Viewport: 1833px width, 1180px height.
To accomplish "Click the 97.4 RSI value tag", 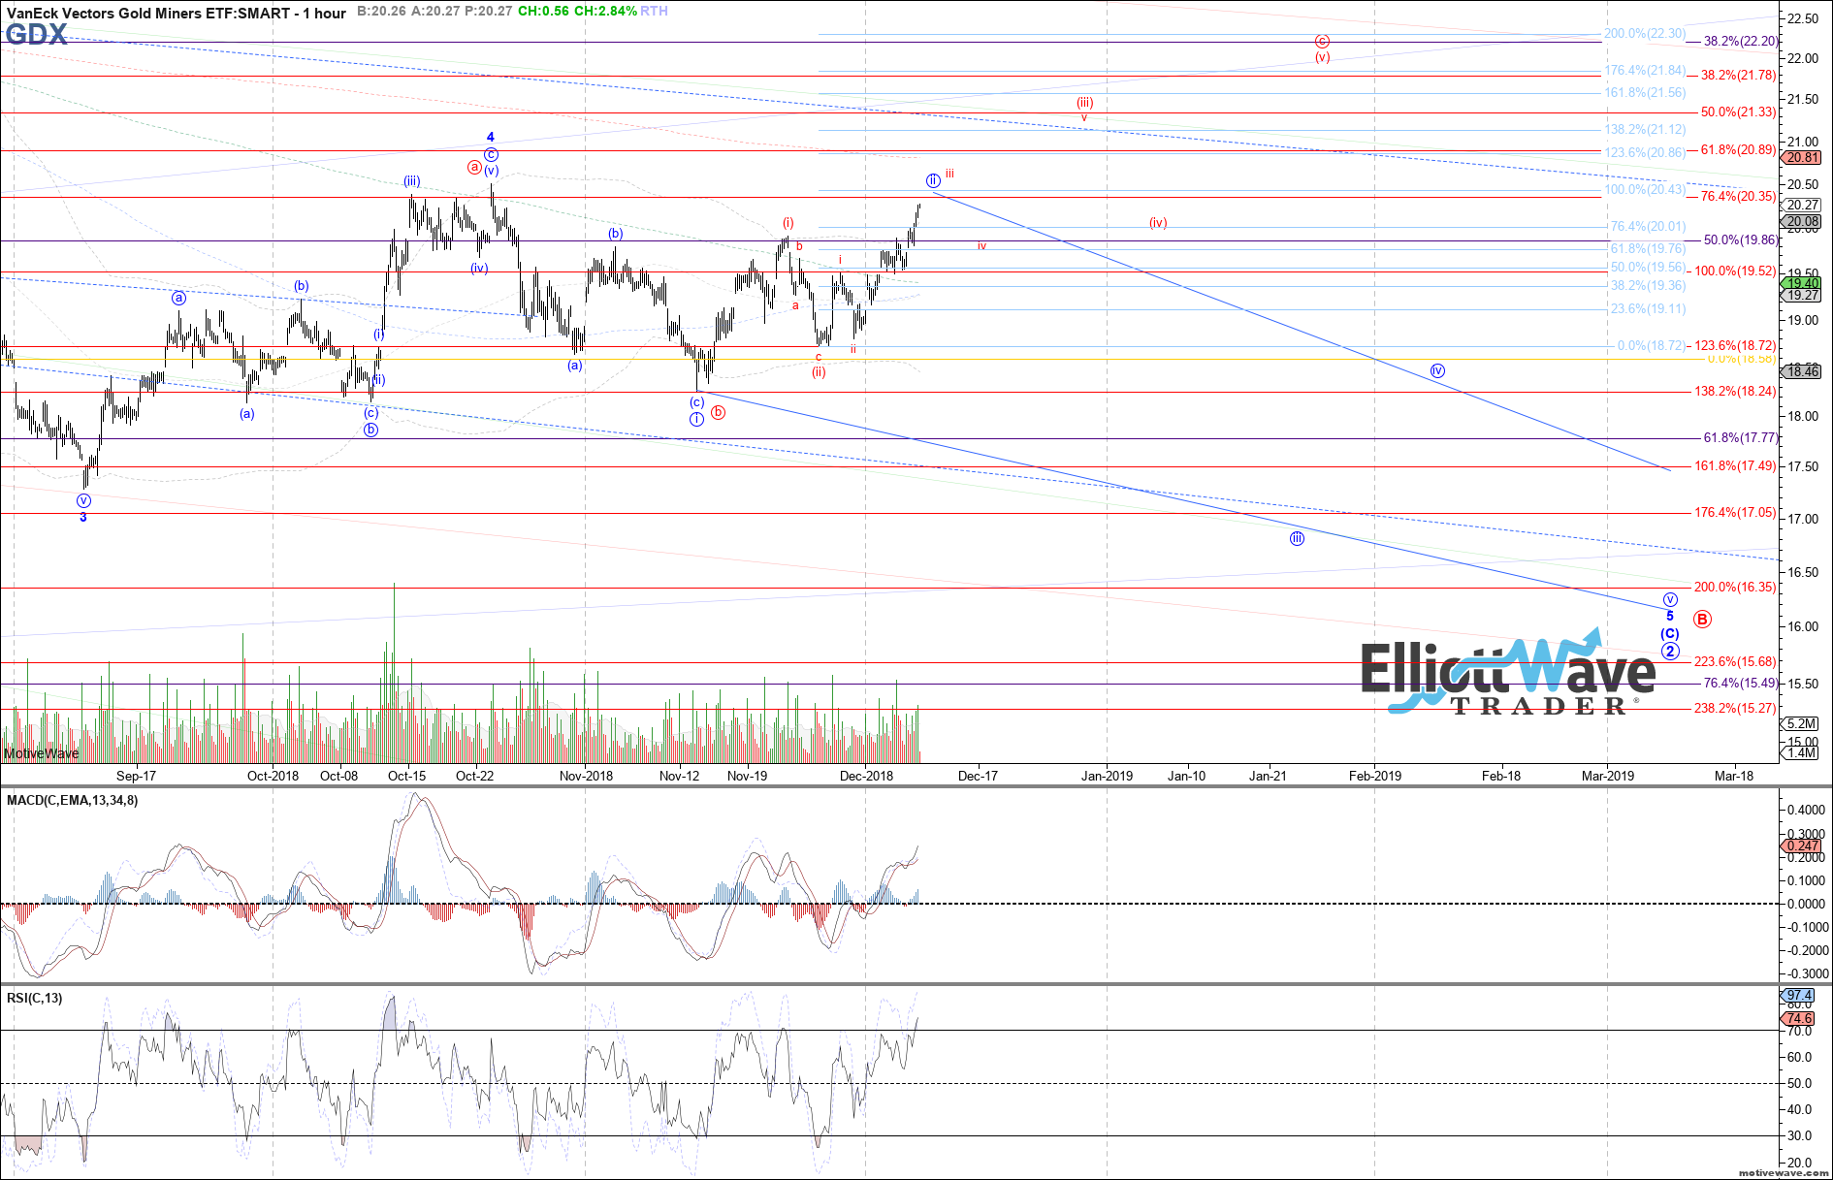I will tap(1799, 995).
